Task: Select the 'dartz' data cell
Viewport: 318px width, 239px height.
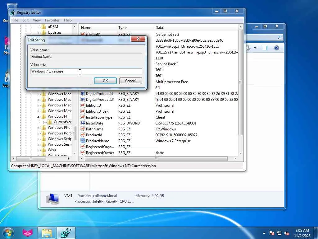Action: coord(160,152)
